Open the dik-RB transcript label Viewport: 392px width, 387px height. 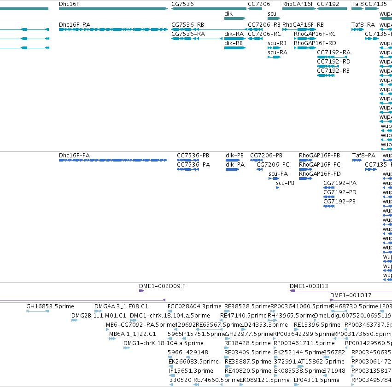[234, 43]
